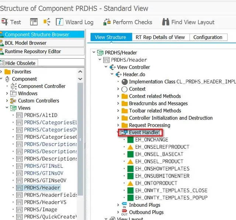Viewport: 236px width, 220px height.
Task: Click Perform Checks button label
Action: coord(132,22)
